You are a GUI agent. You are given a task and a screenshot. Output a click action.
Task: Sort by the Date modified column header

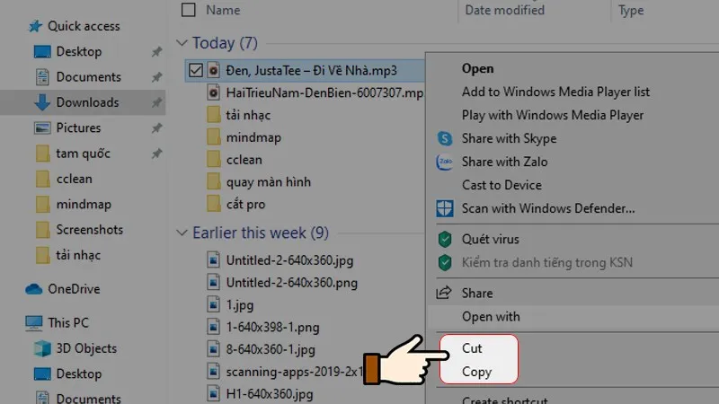coord(505,10)
